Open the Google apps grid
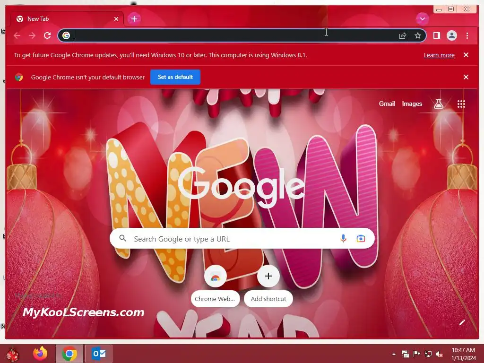 [461, 104]
